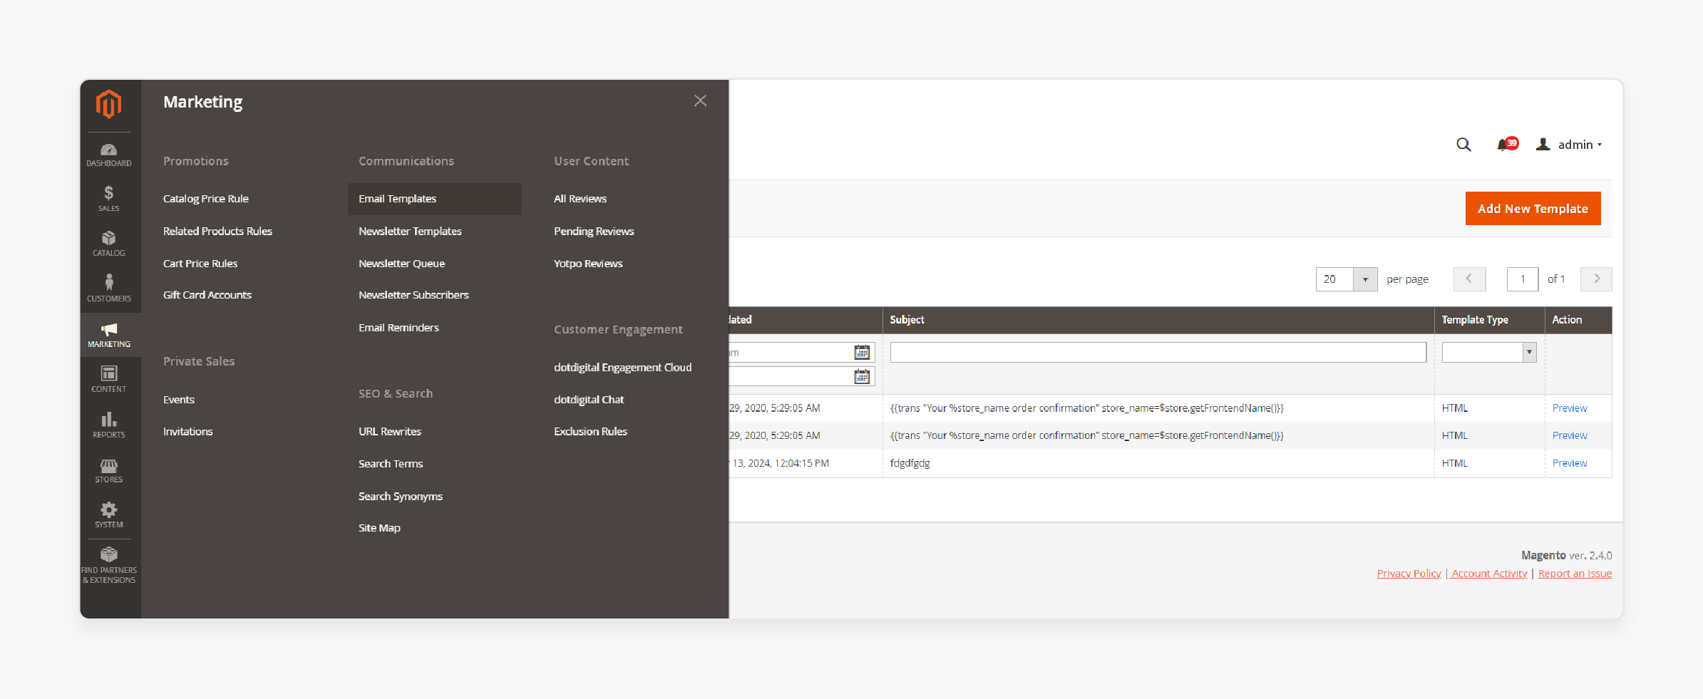The width and height of the screenshot is (1703, 699).
Task: Open the admin account dropdown
Action: 1569,145
